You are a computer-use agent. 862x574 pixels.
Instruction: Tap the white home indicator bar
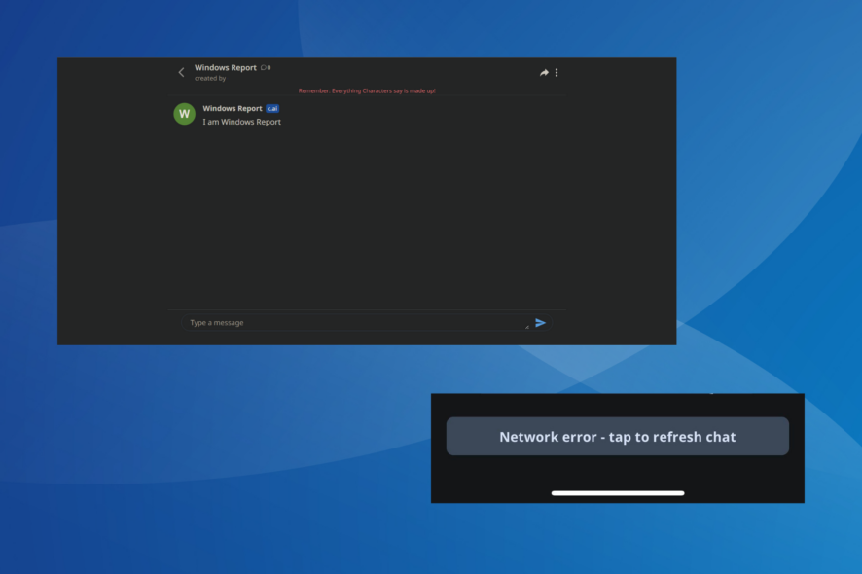tap(618, 492)
